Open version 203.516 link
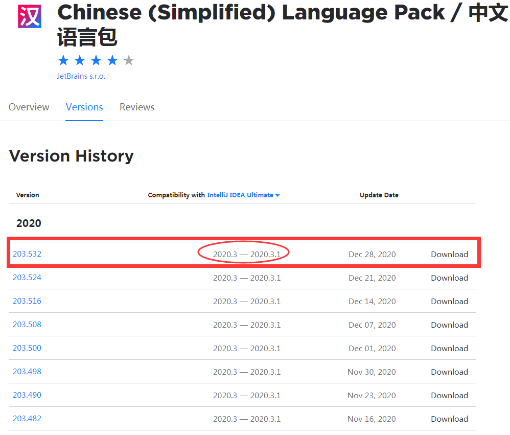 coord(27,301)
